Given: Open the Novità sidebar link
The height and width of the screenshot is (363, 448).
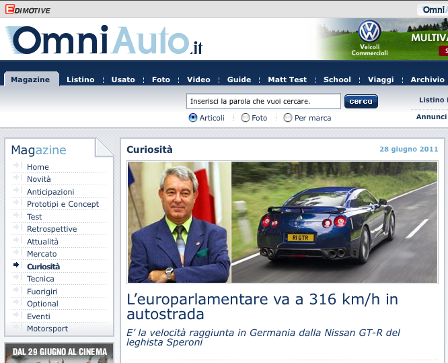Looking at the screenshot, I should 39,179.
